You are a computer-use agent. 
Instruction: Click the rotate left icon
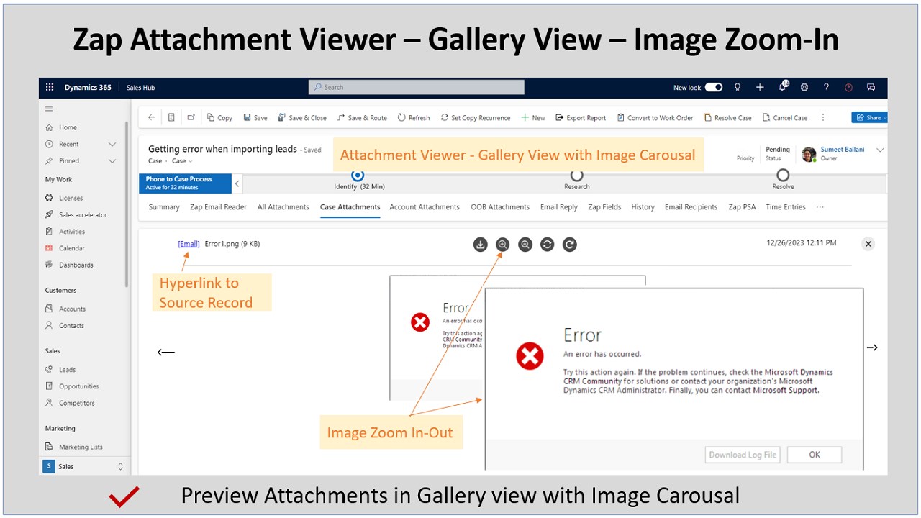pos(548,245)
